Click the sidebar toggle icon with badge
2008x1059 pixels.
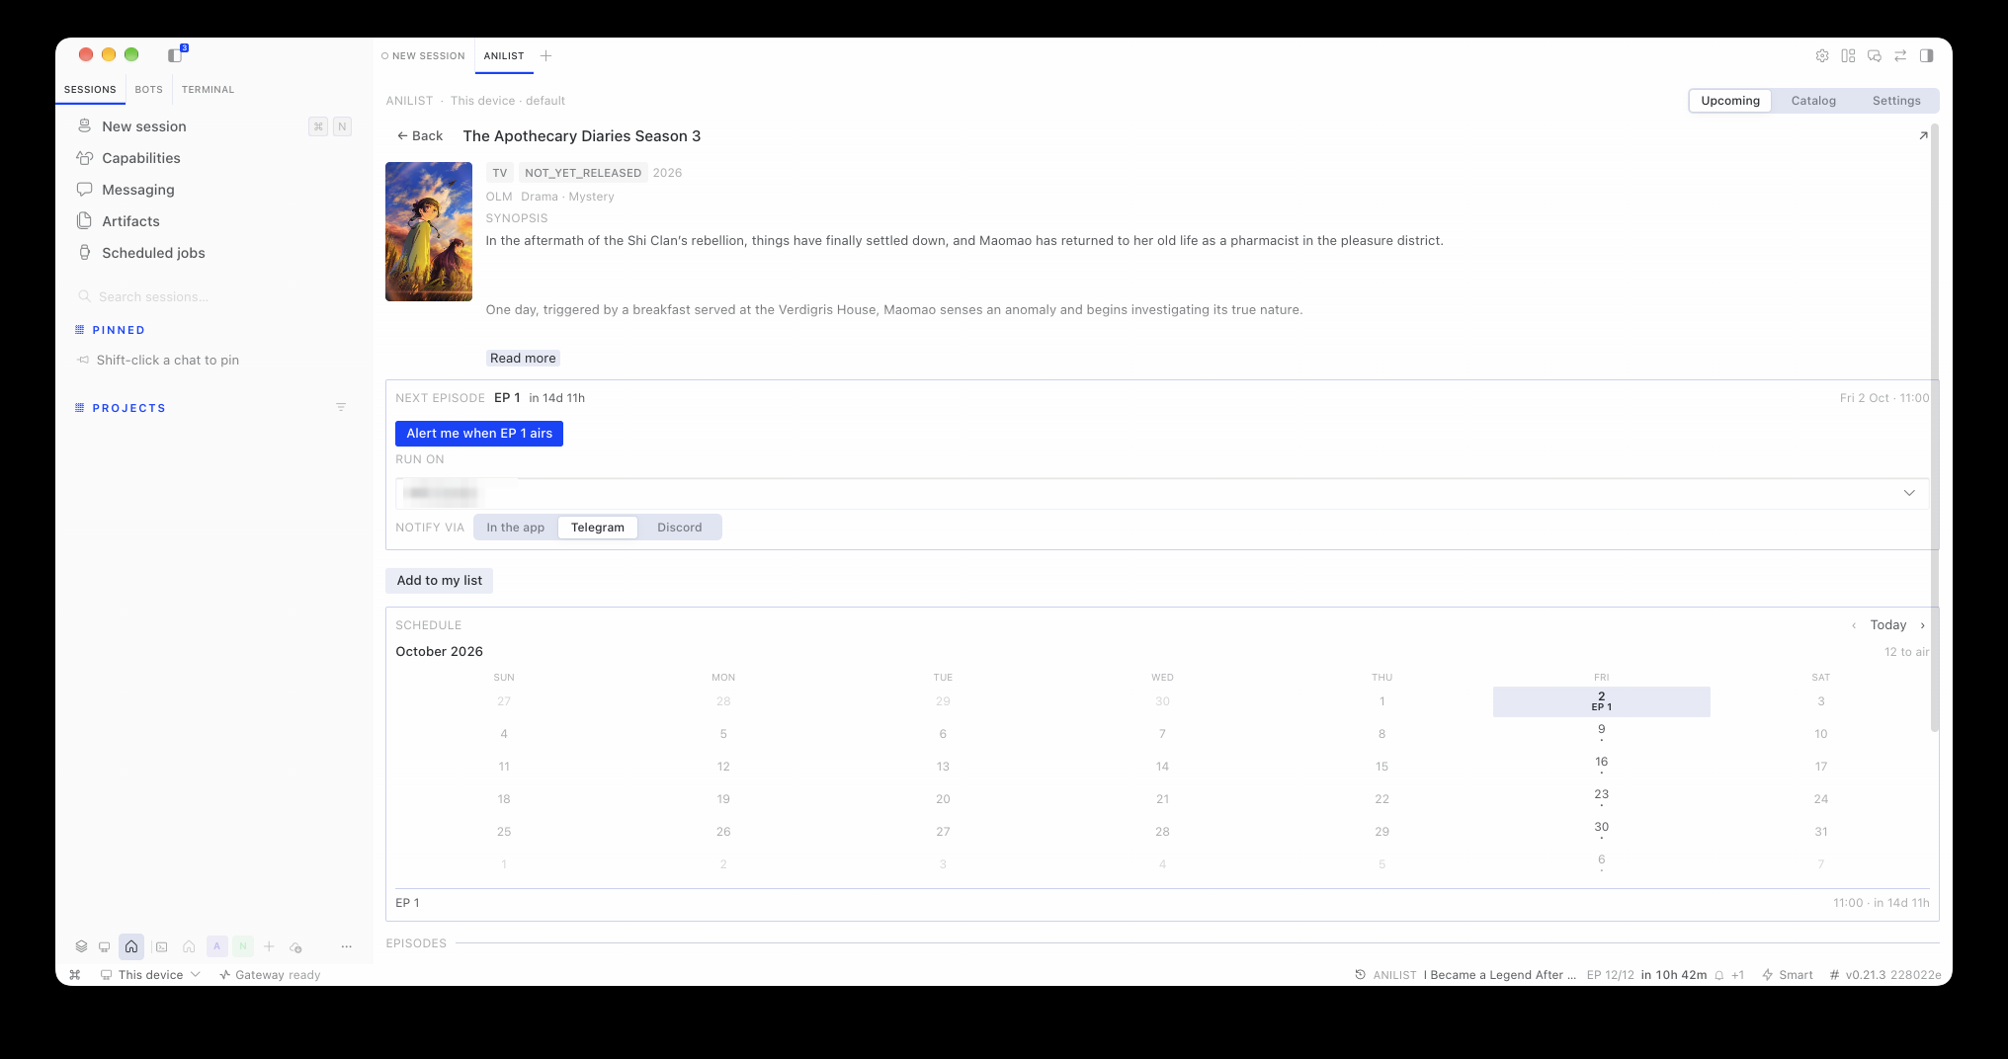click(176, 55)
